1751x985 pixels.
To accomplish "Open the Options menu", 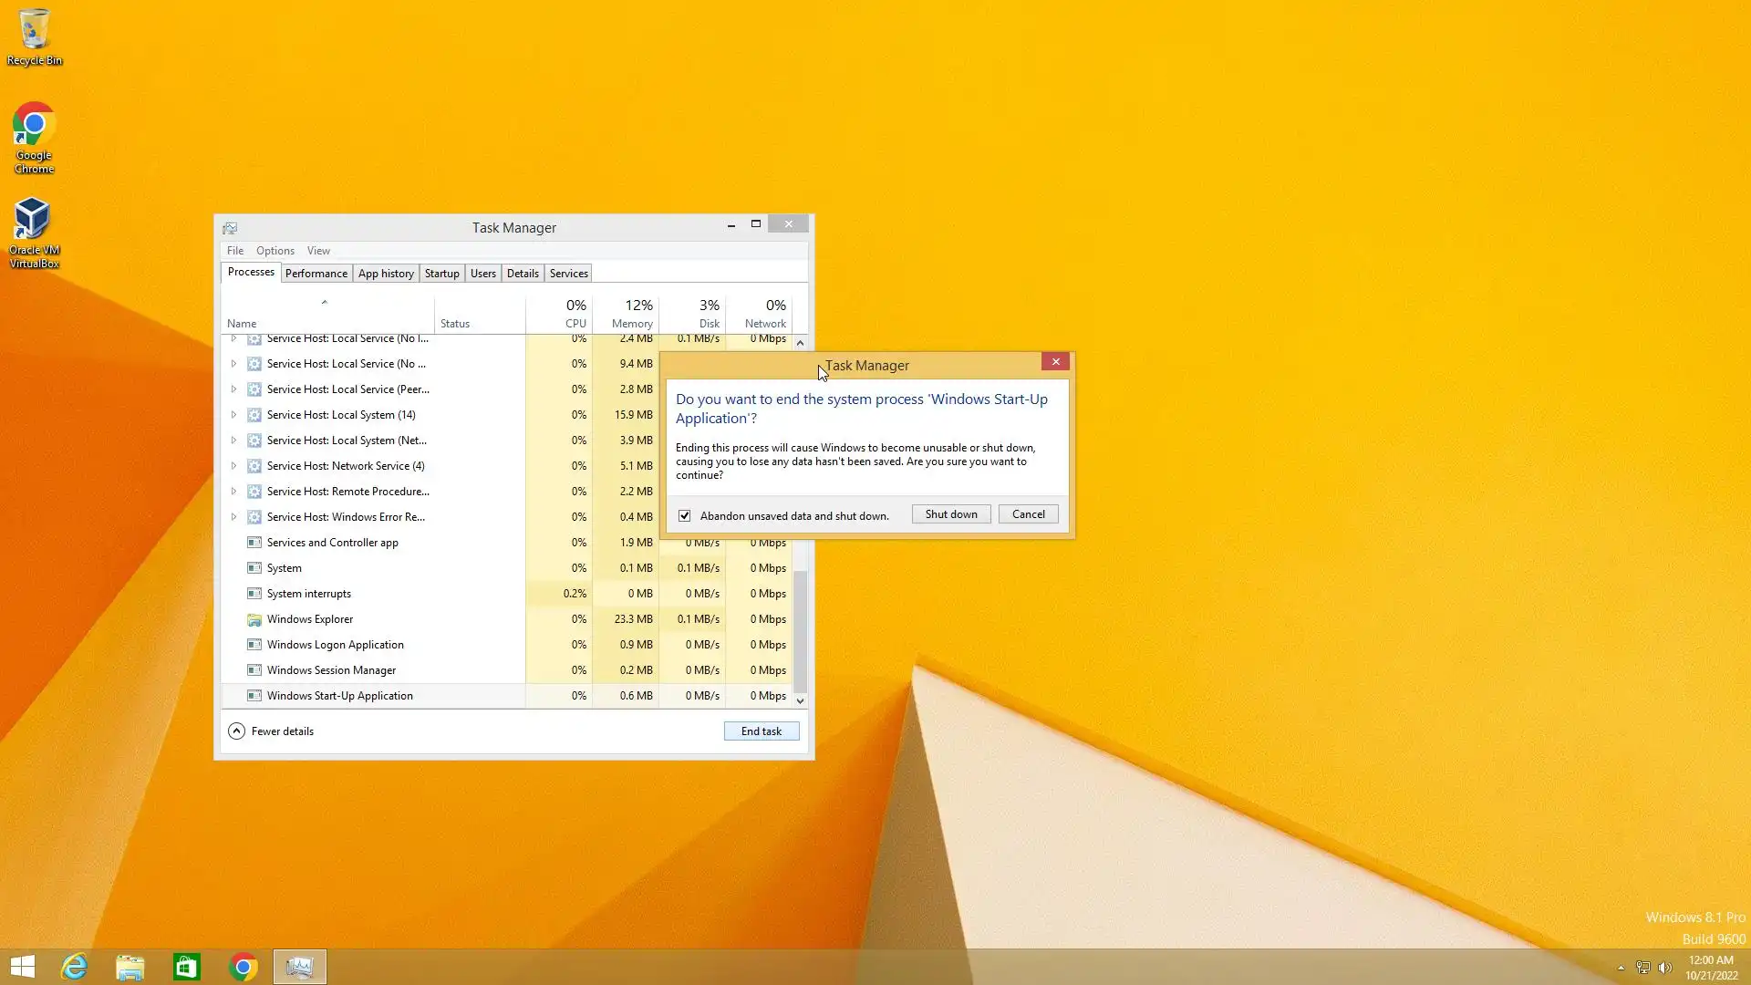I will [275, 251].
